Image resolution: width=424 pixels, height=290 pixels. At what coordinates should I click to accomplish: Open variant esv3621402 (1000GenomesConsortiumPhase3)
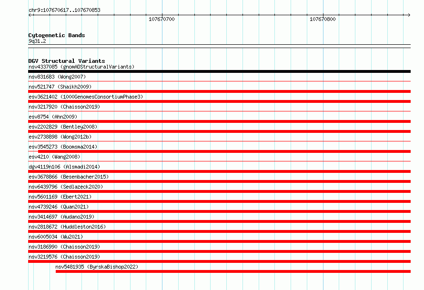click(x=86, y=97)
